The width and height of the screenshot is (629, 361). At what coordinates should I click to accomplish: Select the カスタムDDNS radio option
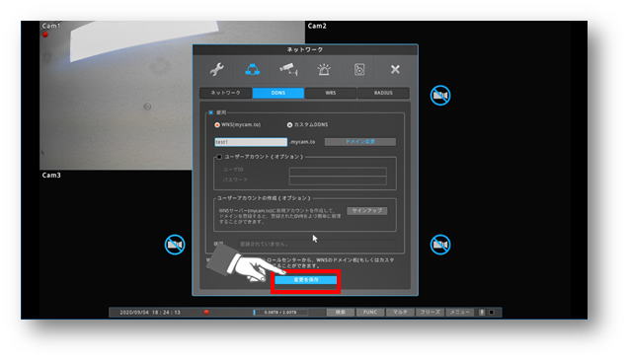pyautogui.click(x=289, y=125)
